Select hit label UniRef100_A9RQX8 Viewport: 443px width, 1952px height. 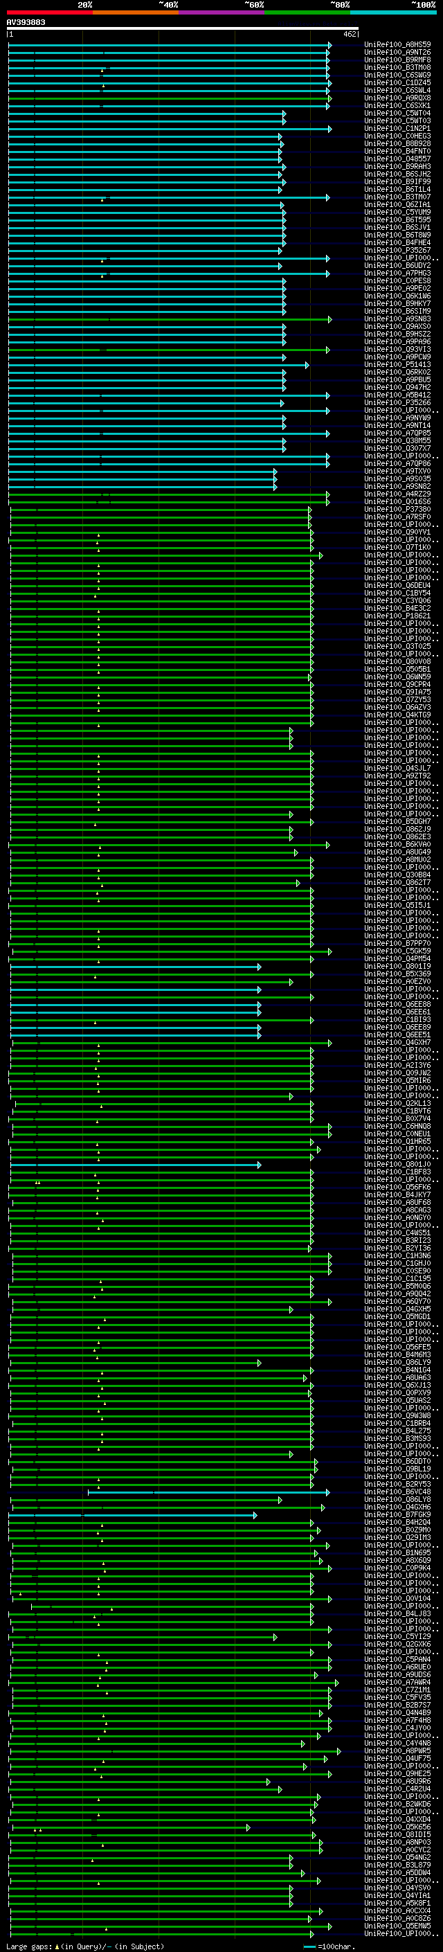pyautogui.click(x=397, y=98)
